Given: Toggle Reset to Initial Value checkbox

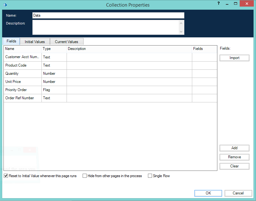Looking at the screenshot, I should [6, 176].
